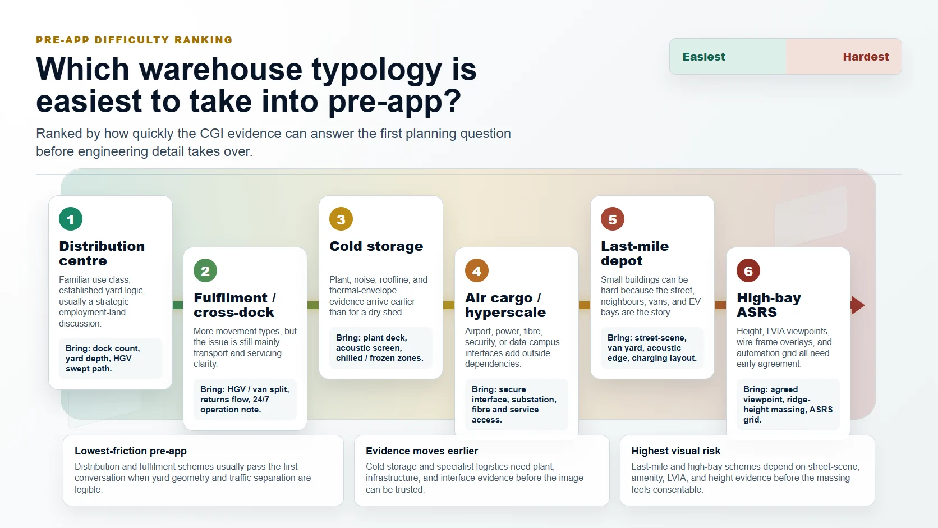Image resolution: width=938 pixels, height=528 pixels.
Task: Select the red number 5 badge
Action: (x=613, y=219)
